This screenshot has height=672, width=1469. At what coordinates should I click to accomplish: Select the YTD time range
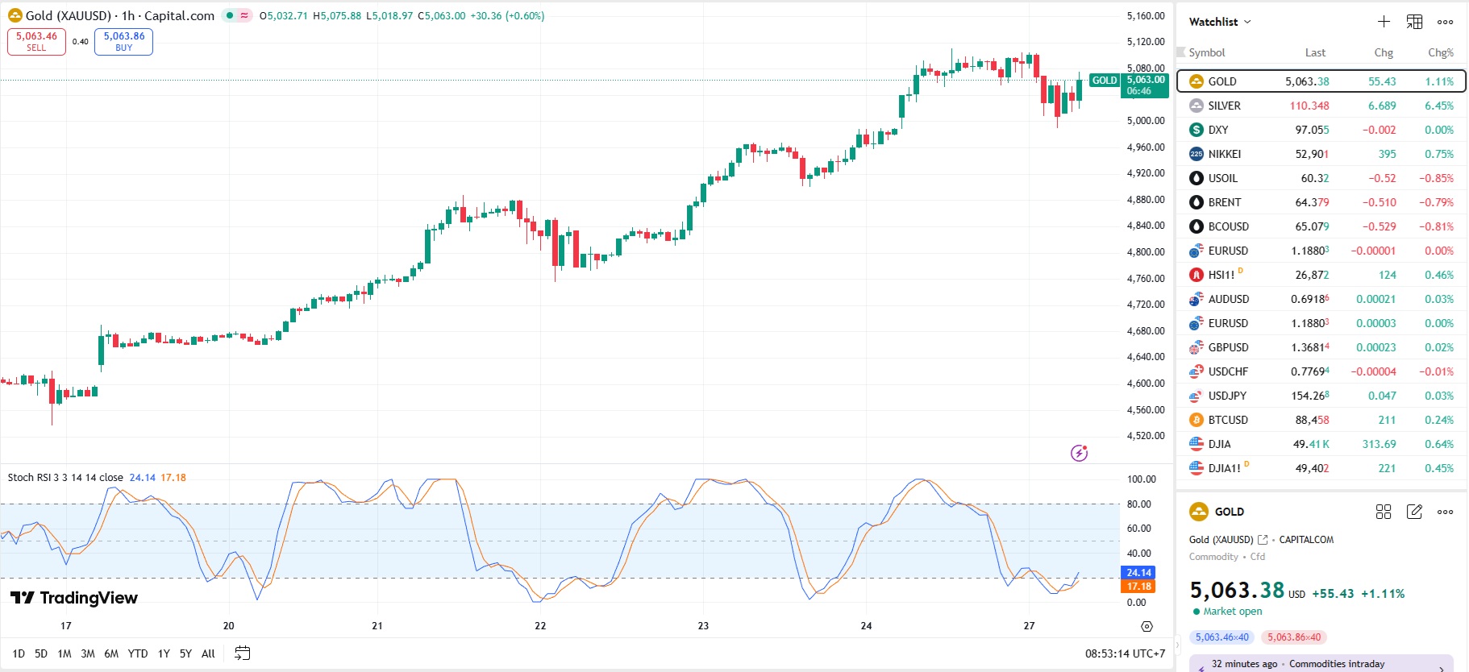(x=138, y=653)
